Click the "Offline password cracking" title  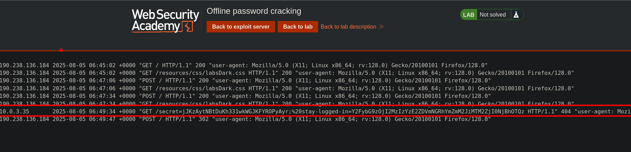(x=254, y=11)
